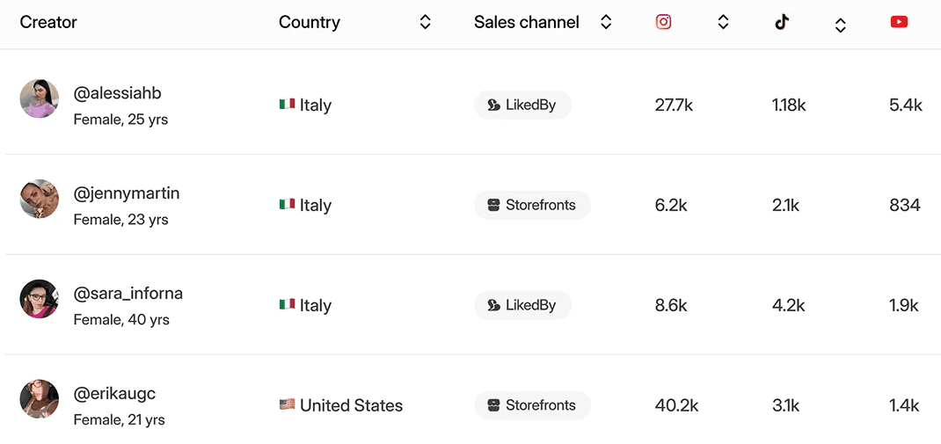Open the @sara_inforna creator name link
941x444 pixels.
[x=128, y=293]
